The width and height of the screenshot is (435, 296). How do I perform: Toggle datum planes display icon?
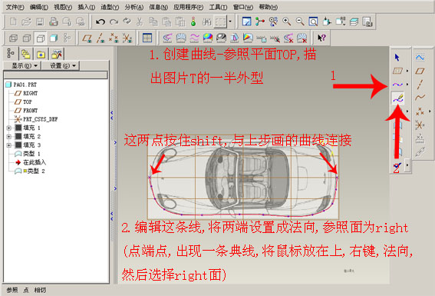point(87,38)
